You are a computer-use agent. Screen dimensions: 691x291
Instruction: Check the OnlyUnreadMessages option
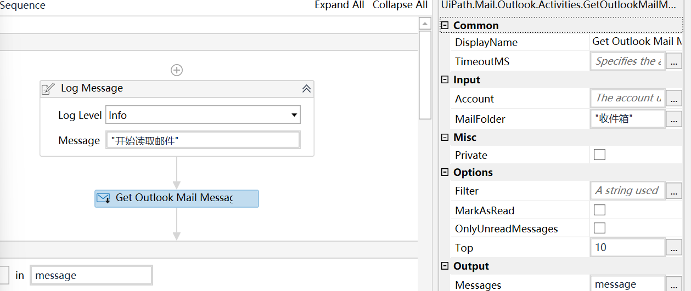(599, 228)
